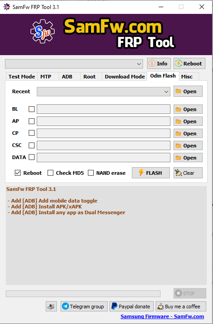This screenshot has height=324, width=213.
Task: Open the device manager icon button
Action: point(51,306)
